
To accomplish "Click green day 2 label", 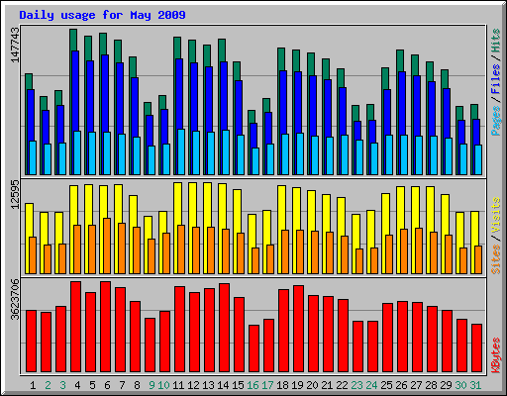I will [x=48, y=385].
